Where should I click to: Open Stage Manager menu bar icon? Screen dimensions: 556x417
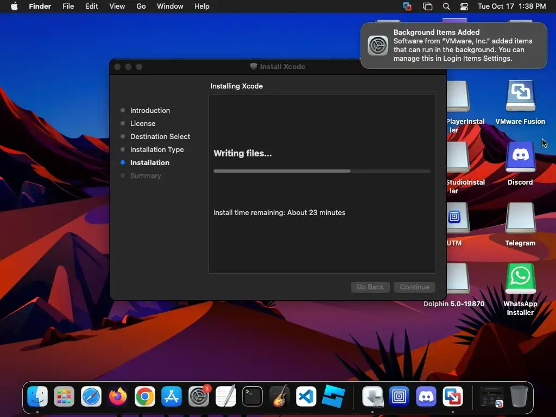coord(427,7)
